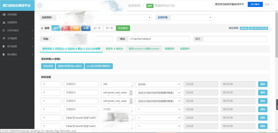Switch to the 请求头 & 响应头 tab
This screenshot has width=278, height=133.
pos(114,49)
